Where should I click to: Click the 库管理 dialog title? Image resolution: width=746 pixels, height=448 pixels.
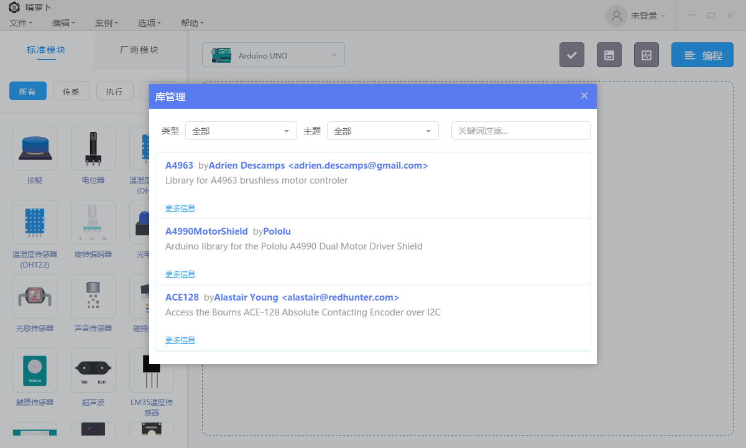coord(170,96)
